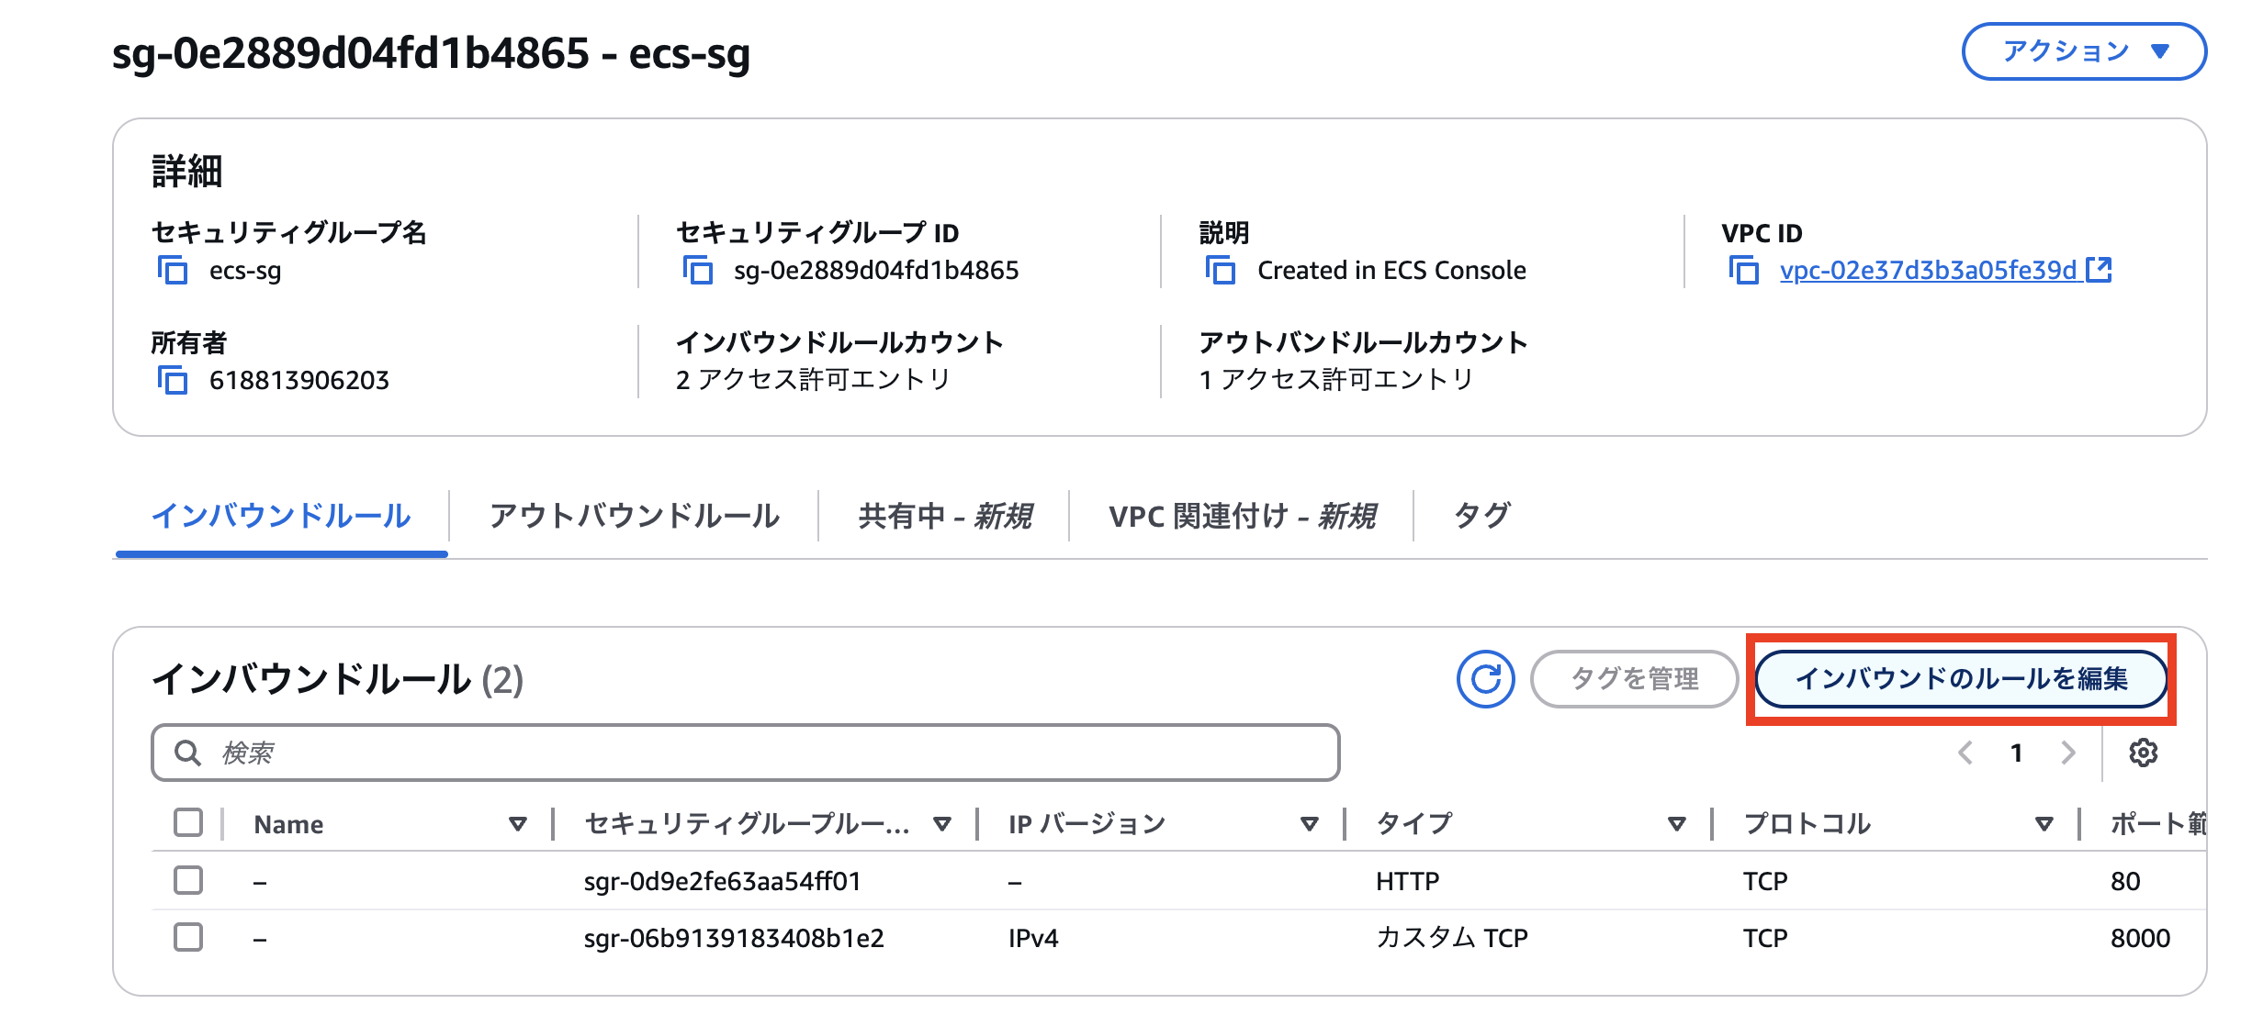Check the HTTP port 80 rule row
2252x1015 pixels.
tap(188, 881)
